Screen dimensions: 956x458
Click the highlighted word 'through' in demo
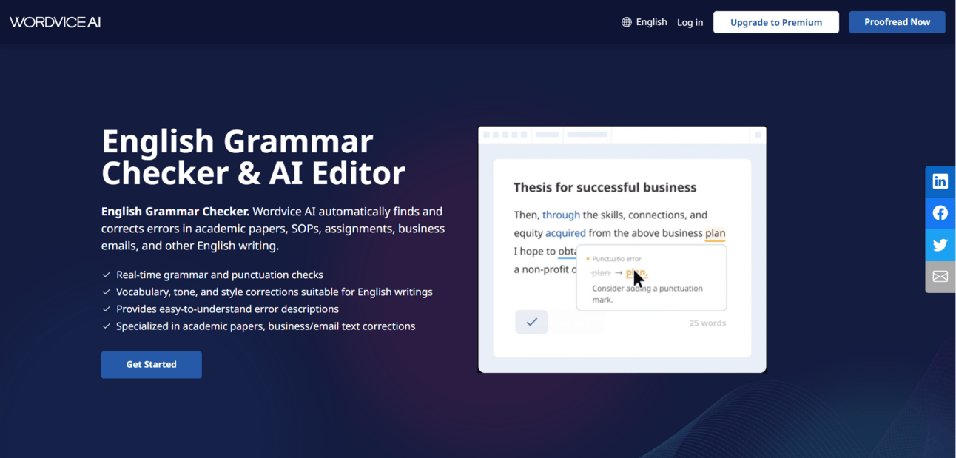click(561, 215)
